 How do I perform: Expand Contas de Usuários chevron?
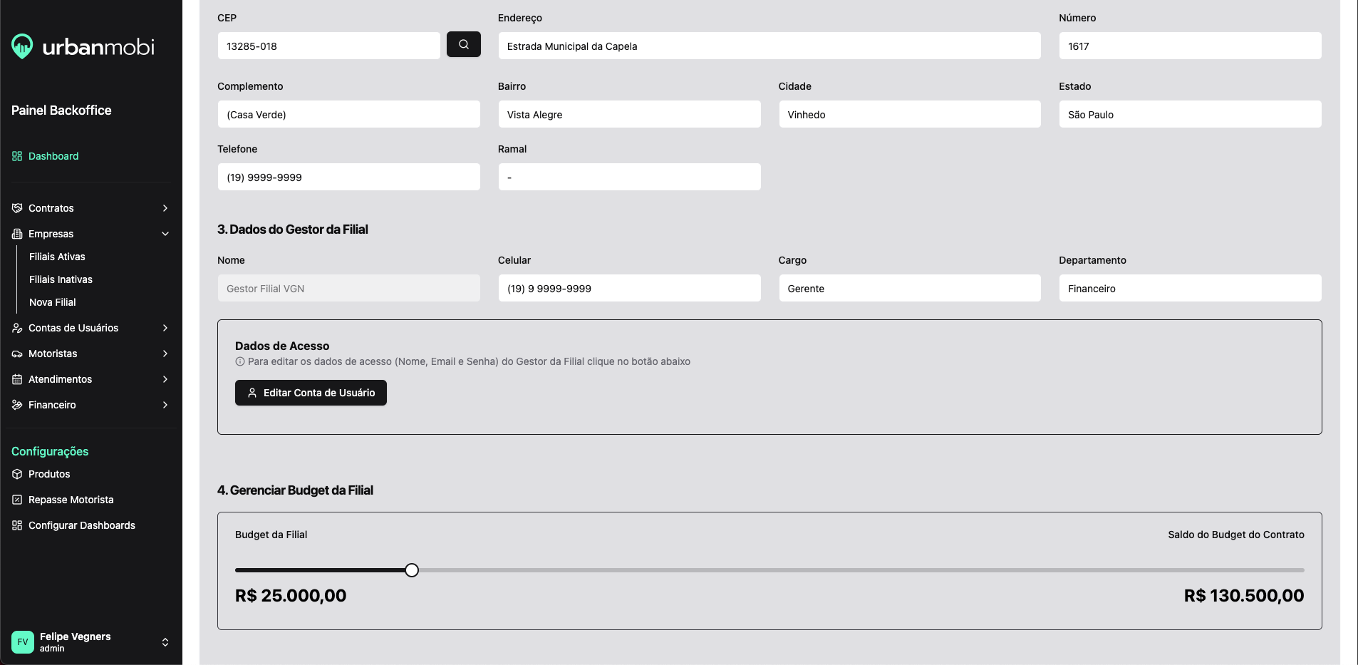[x=165, y=328]
